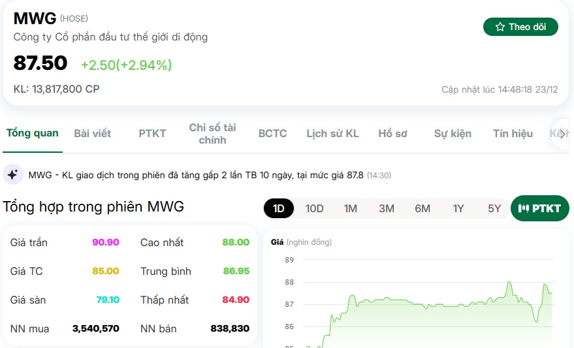Switch chart to 1M timeframe
Viewport: 574px width, 348px height.
coord(351,208)
